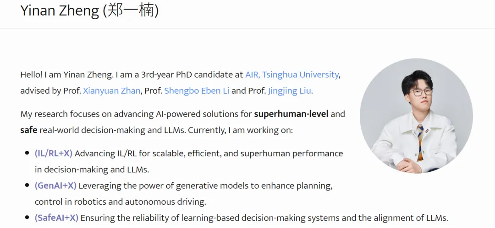
Task: Open the AIR, Tsinghua University link
Action: (292, 74)
